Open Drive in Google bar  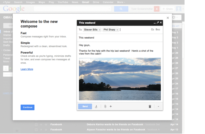(96, 2)
